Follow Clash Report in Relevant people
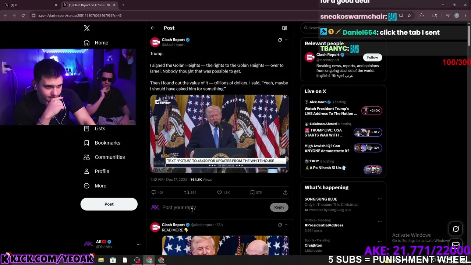Screen dimensions: 471x265 (x=372, y=57)
